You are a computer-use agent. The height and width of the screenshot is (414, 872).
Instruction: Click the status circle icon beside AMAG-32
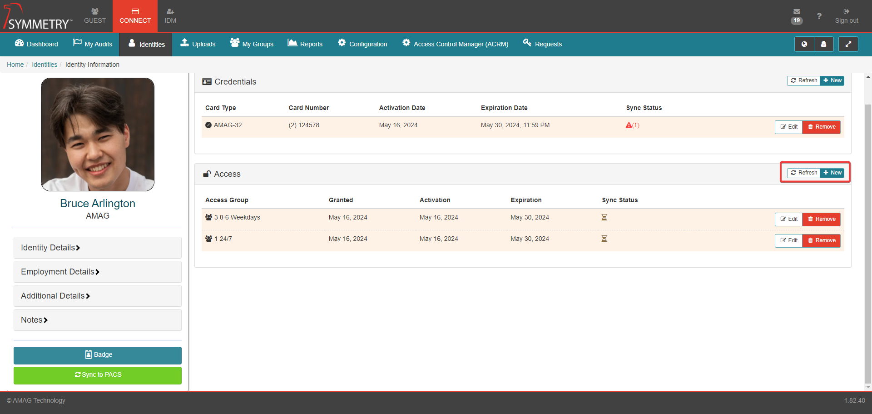coord(208,125)
